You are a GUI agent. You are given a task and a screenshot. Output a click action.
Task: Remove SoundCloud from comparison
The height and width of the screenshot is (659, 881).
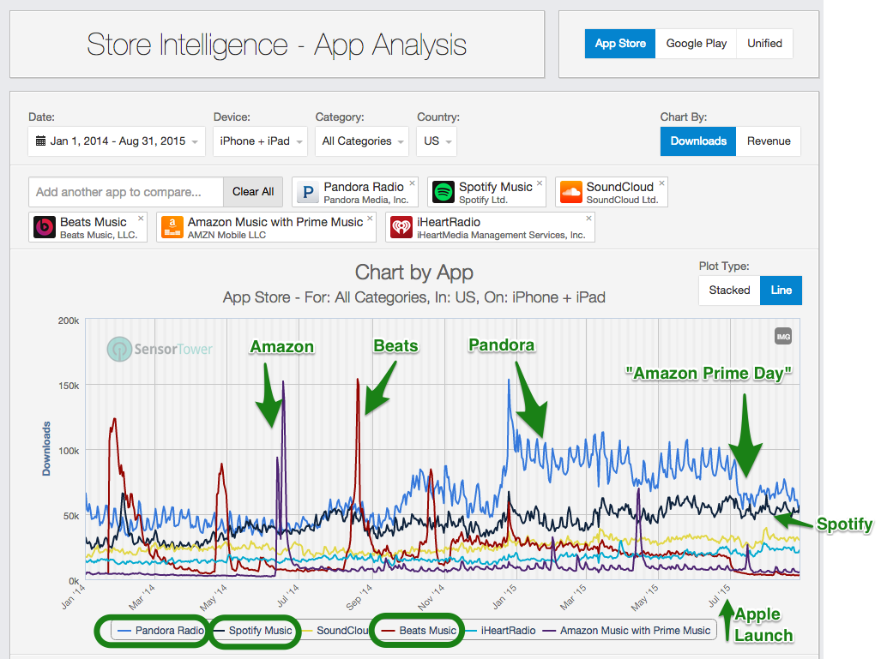pos(662,183)
